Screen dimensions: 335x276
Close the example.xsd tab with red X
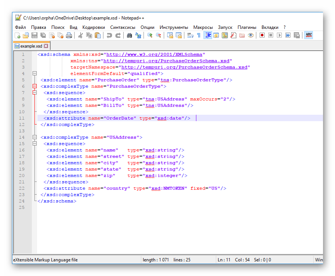coord(46,46)
